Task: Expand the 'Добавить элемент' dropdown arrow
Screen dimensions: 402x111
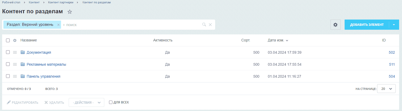Action: pos(394,25)
